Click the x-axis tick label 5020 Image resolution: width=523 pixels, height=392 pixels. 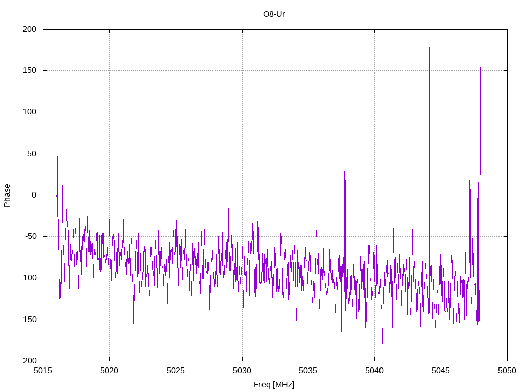[x=109, y=371]
